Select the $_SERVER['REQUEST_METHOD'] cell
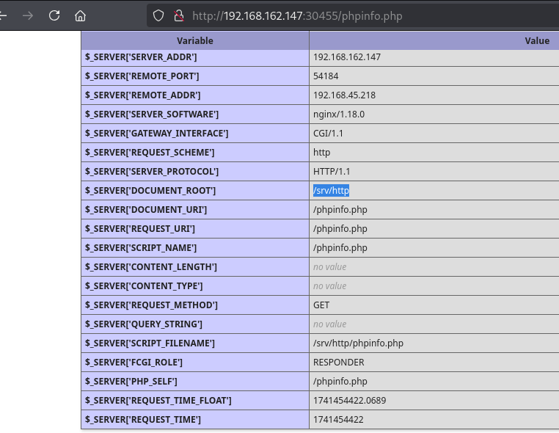The image size is (559, 433). pos(195,305)
